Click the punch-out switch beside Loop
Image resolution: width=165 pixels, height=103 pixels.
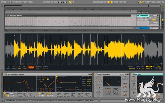(113, 2)
